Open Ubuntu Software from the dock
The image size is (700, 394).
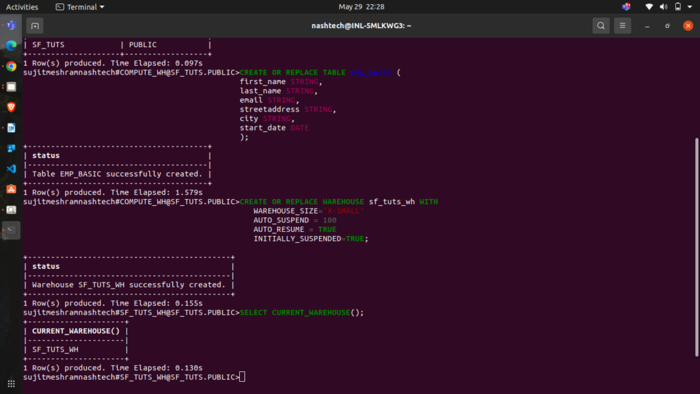[11, 189]
